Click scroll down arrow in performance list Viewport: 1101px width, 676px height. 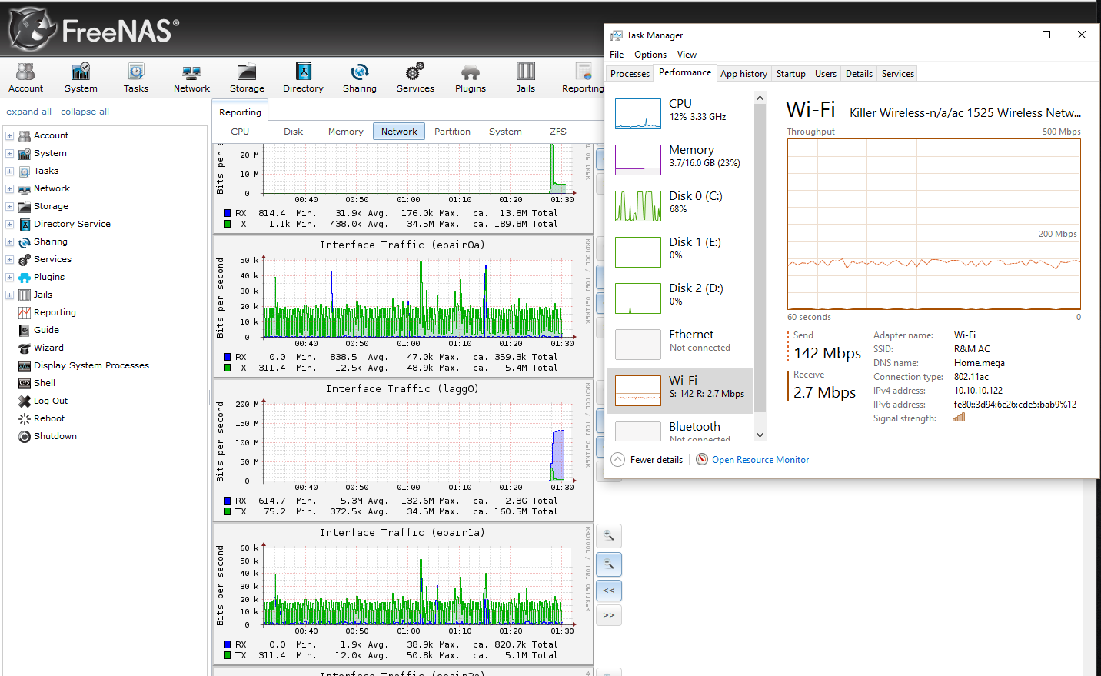click(760, 435)
